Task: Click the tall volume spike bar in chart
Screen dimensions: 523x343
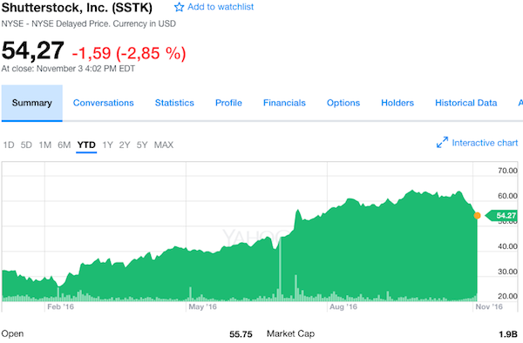Action: [280, 269]
